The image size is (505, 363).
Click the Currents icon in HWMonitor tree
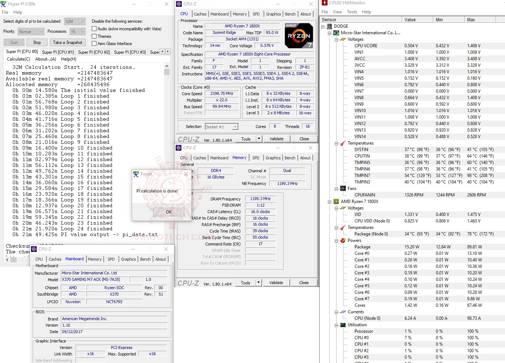343,312
